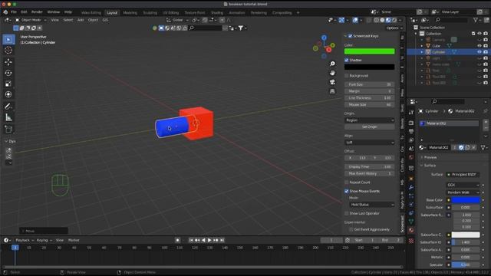Open the green Screencast color swatch

(370, 51)
